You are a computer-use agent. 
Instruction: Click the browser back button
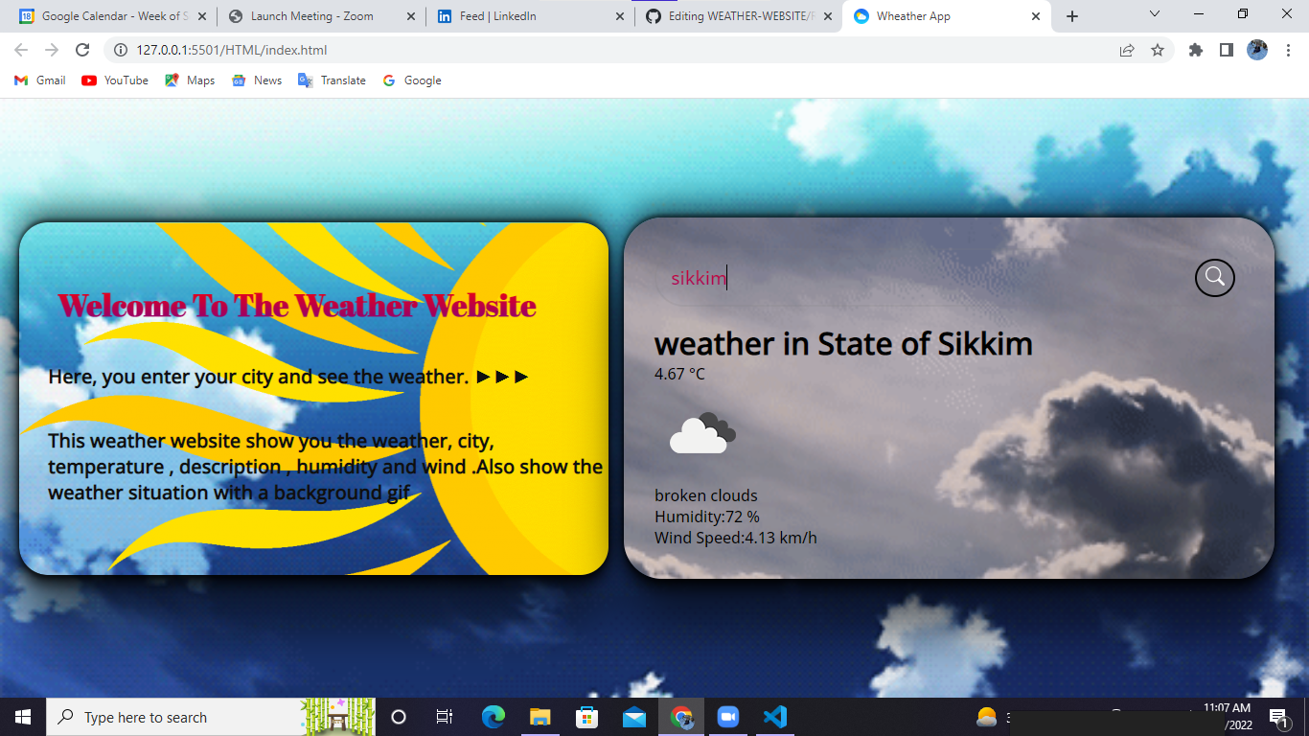click(20, 50)
